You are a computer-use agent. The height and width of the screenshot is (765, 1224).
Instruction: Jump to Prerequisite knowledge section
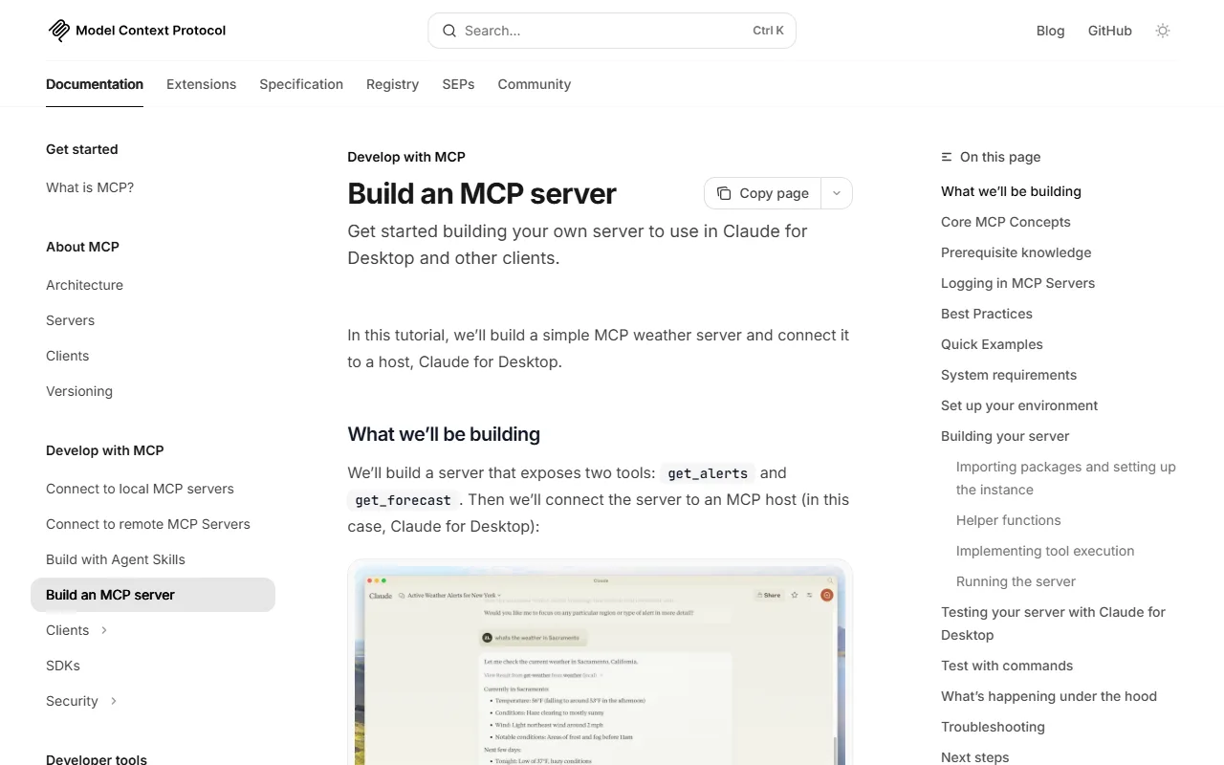click(1016, 252)
